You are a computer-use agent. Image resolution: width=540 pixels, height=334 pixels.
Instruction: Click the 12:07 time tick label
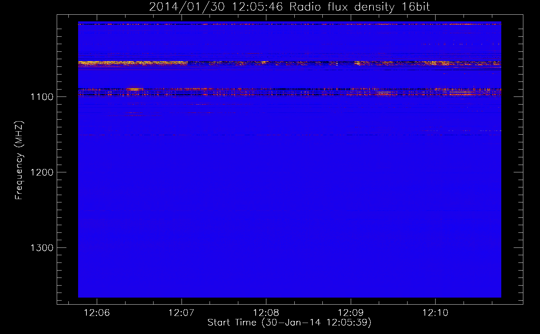coord(182,313)
